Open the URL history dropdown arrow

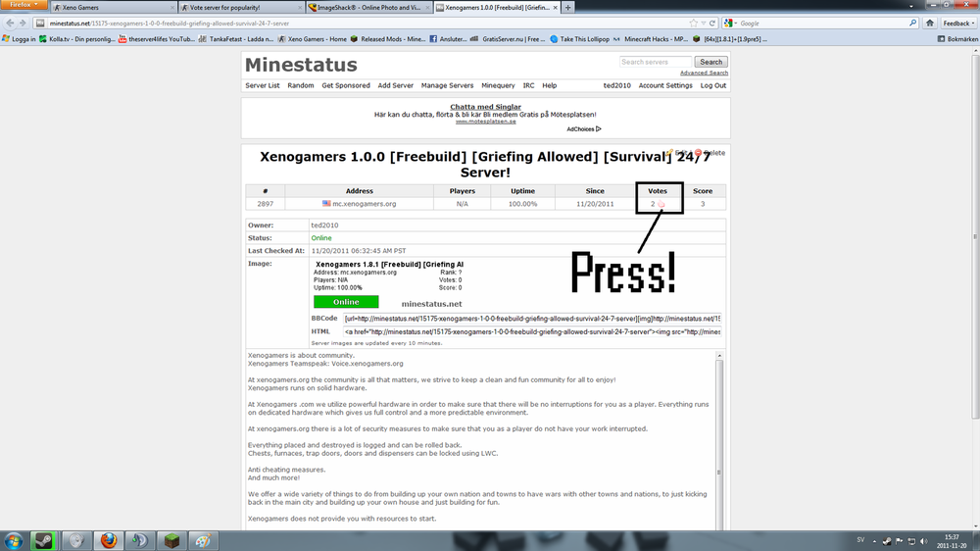(703, 24)
